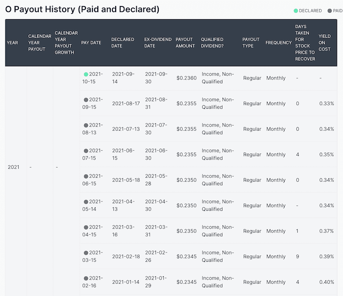Click paid status dot beside 2021-05-14

point(86,202)
